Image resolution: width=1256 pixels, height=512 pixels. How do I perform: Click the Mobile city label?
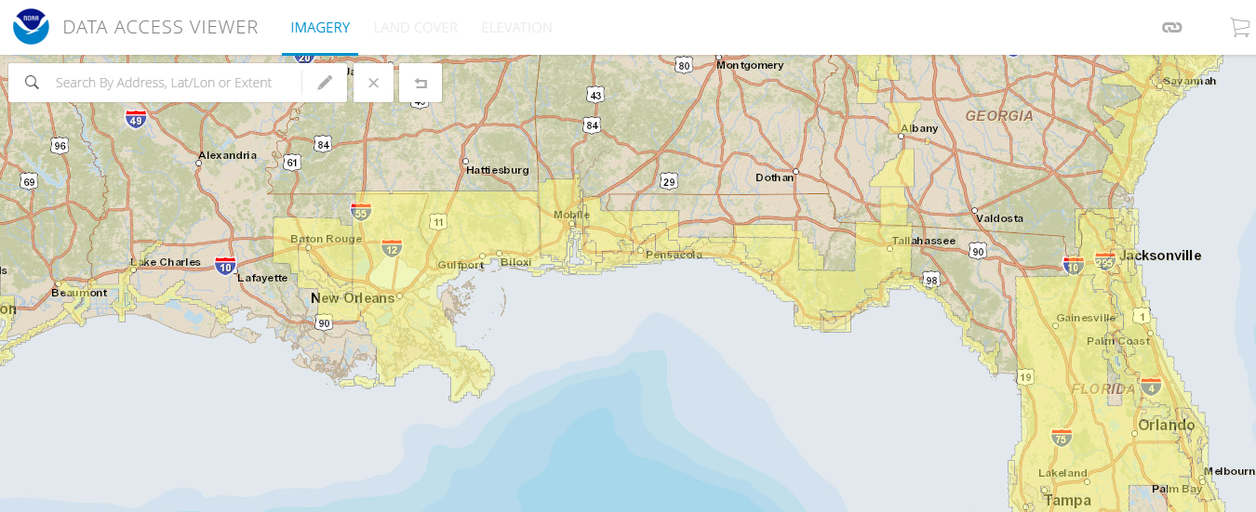(572, 215)
